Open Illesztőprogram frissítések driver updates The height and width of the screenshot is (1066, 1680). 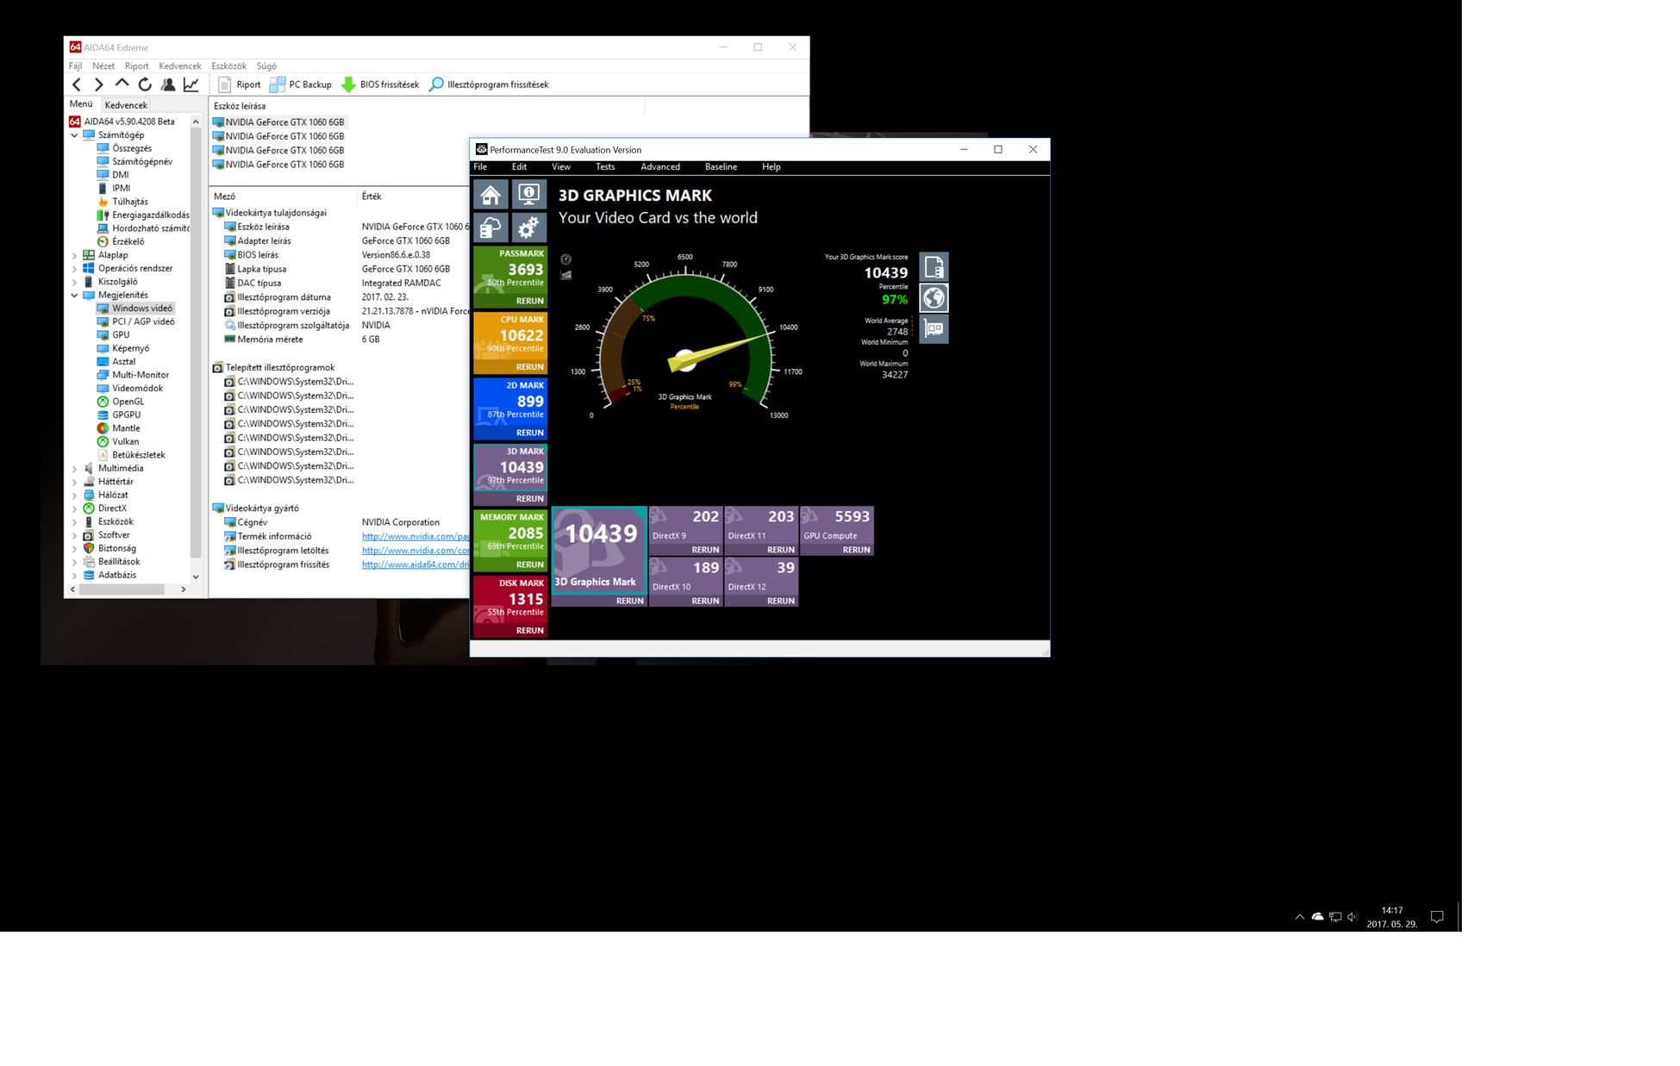tap(489, 84)
